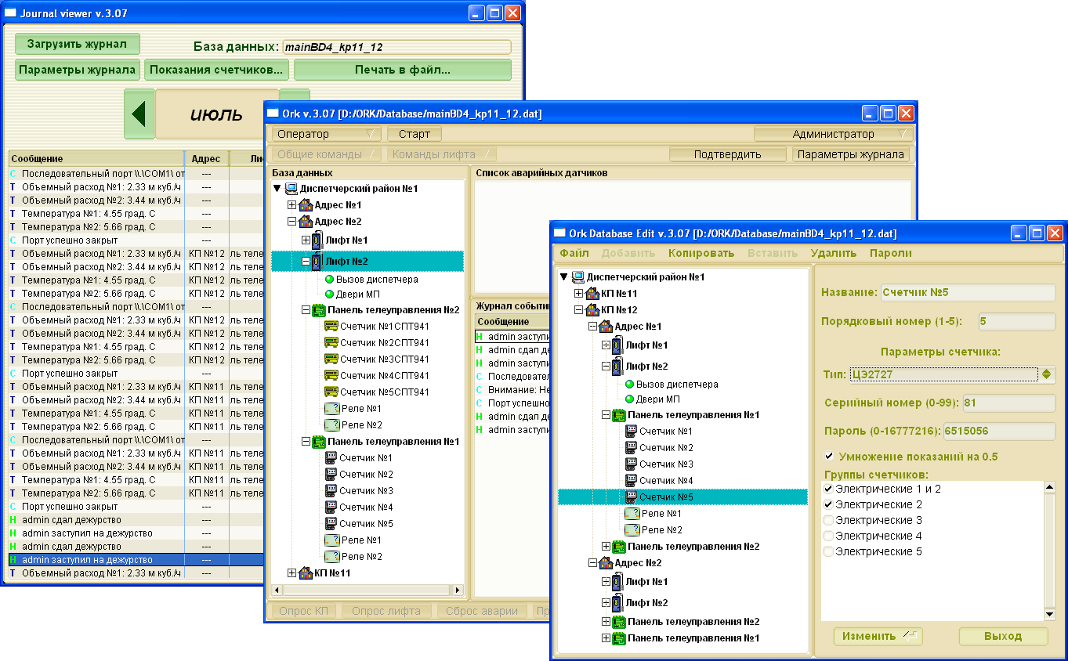Click the Загрузить журнал button

[x=77, y=44]
